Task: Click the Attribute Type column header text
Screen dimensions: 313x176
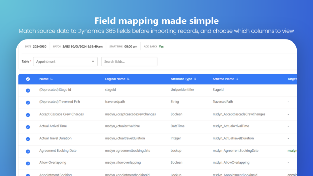Action: click(x=181, y=79)
